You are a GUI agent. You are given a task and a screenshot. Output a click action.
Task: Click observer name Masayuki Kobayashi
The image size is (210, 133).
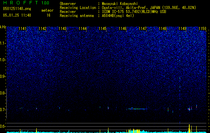[x=120, y=4]
